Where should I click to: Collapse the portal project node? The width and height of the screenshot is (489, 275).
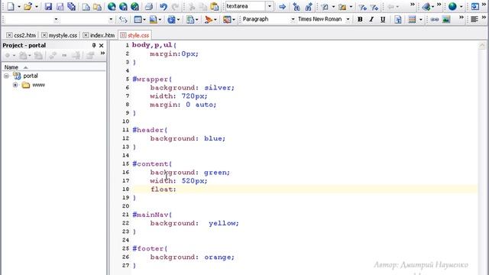click(6, 76)
